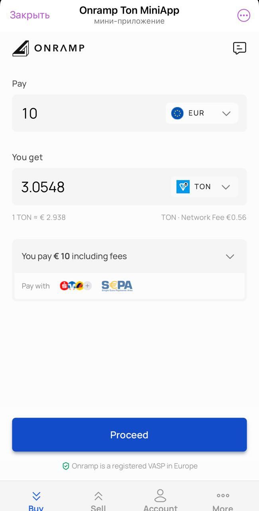259x511 pixels.
Task: Click the More three-dot icon in bottom bar
Action: click(x=222, y=496)
